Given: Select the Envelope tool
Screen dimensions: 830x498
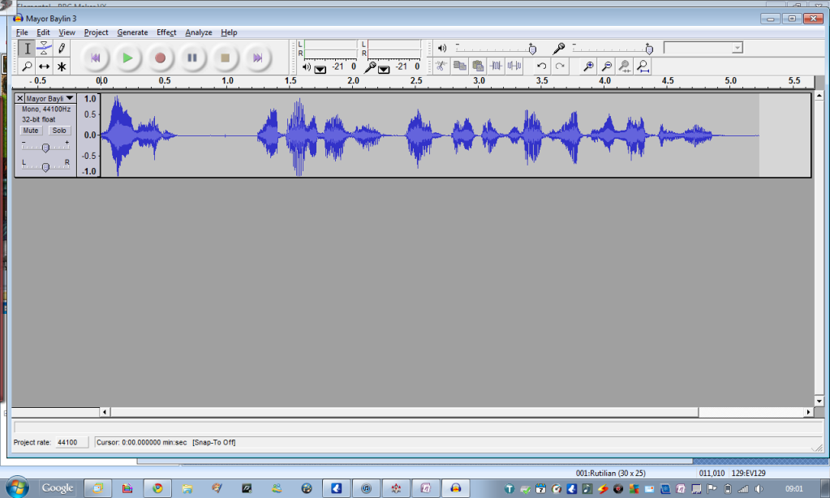Looking at the screenshot, I should pos(45,49).
